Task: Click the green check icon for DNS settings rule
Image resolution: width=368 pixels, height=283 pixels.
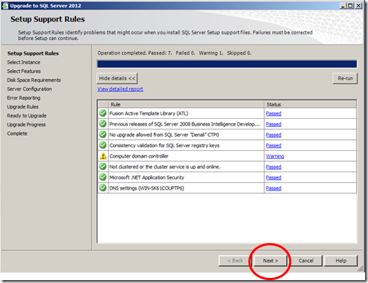Action: (x=103, y=188)
